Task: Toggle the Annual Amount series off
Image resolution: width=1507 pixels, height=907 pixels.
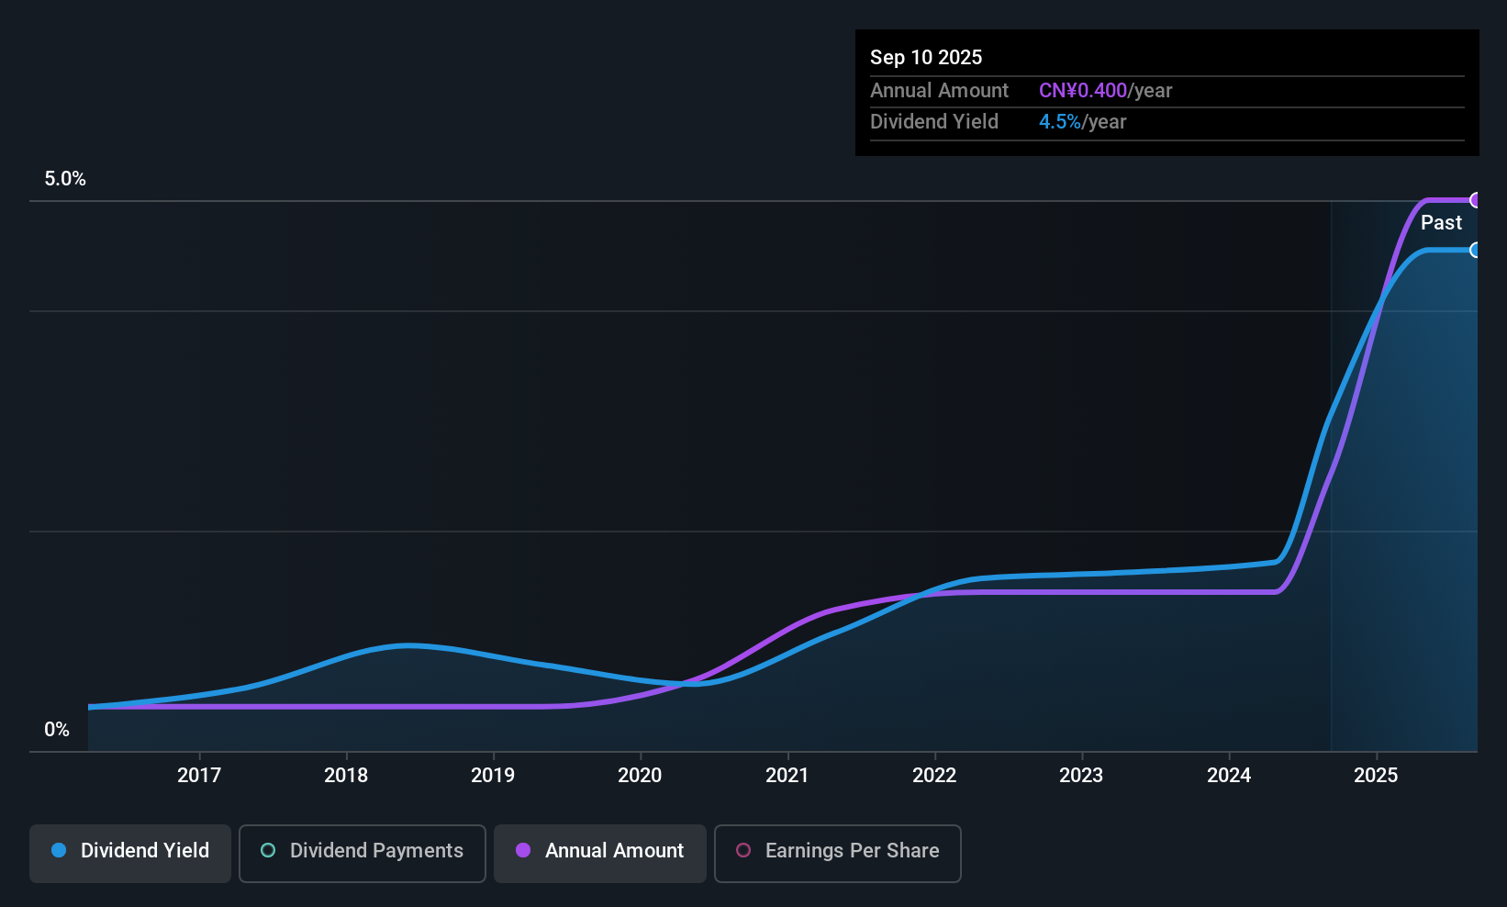Action: point(599,852)
